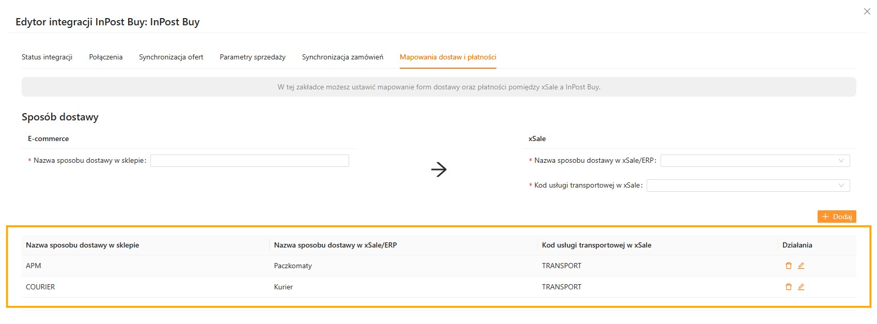
Task: Select the Parametry sprzedaży tab
Action: 253,57
